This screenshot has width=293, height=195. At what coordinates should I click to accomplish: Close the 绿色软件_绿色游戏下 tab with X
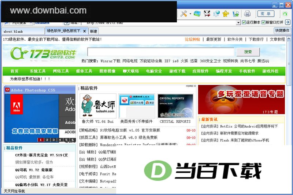(85, 31)
